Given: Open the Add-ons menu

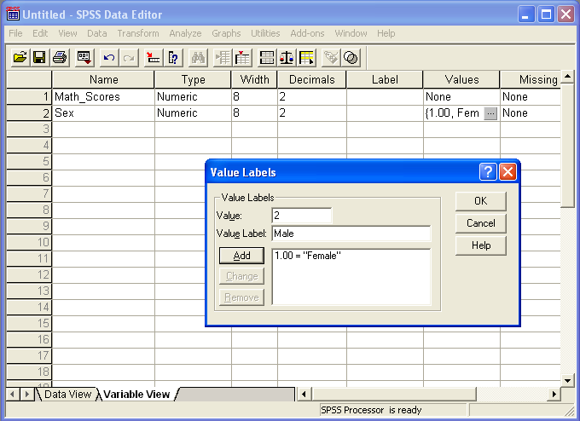Looking at the screenshot, I should pyautogui.click(x=307, y=33).
